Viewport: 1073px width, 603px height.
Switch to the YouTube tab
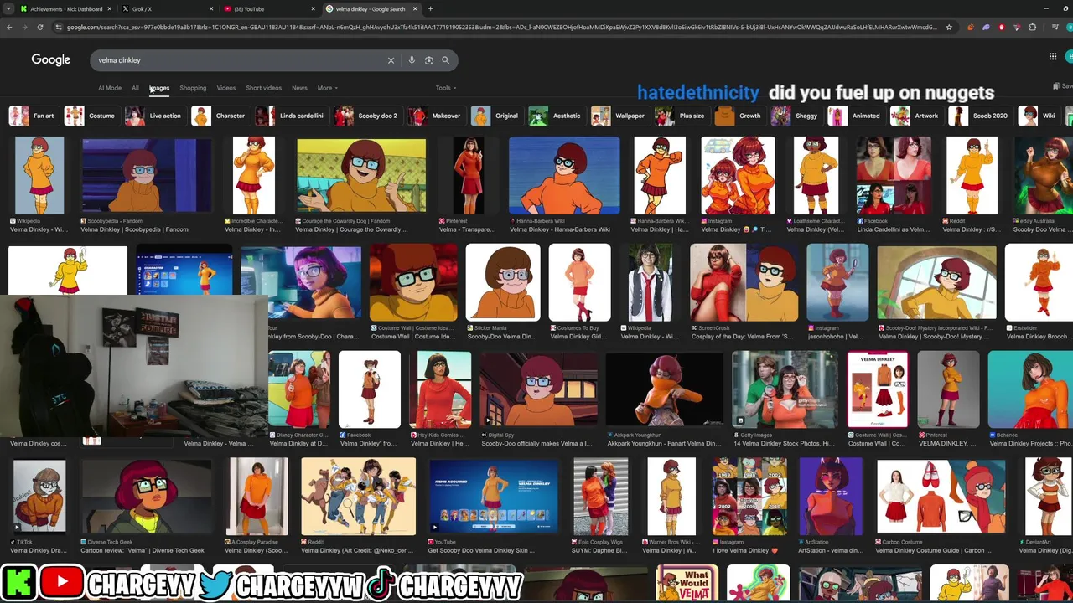point(268,9)
